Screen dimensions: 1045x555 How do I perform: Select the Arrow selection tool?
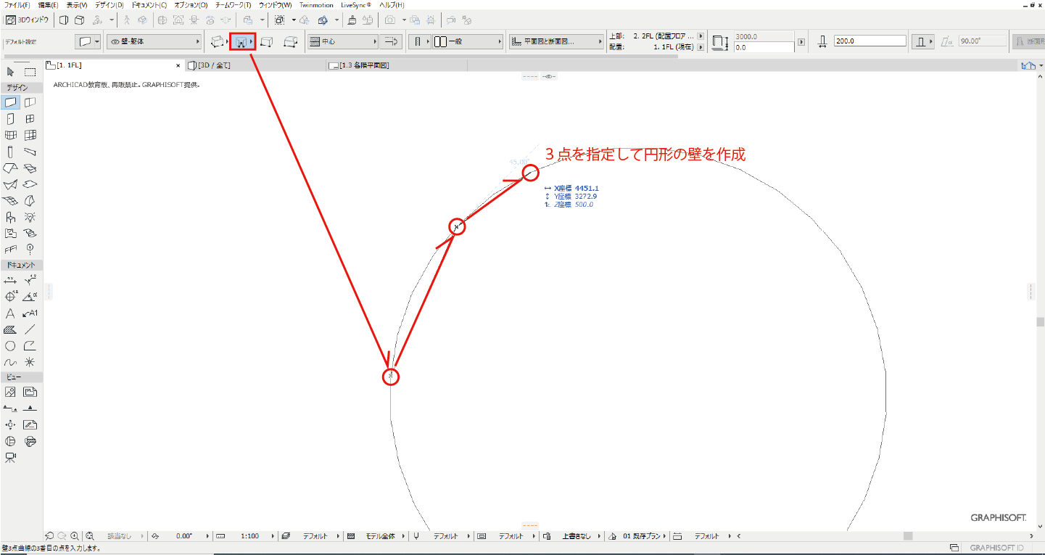tap(10, 72)
